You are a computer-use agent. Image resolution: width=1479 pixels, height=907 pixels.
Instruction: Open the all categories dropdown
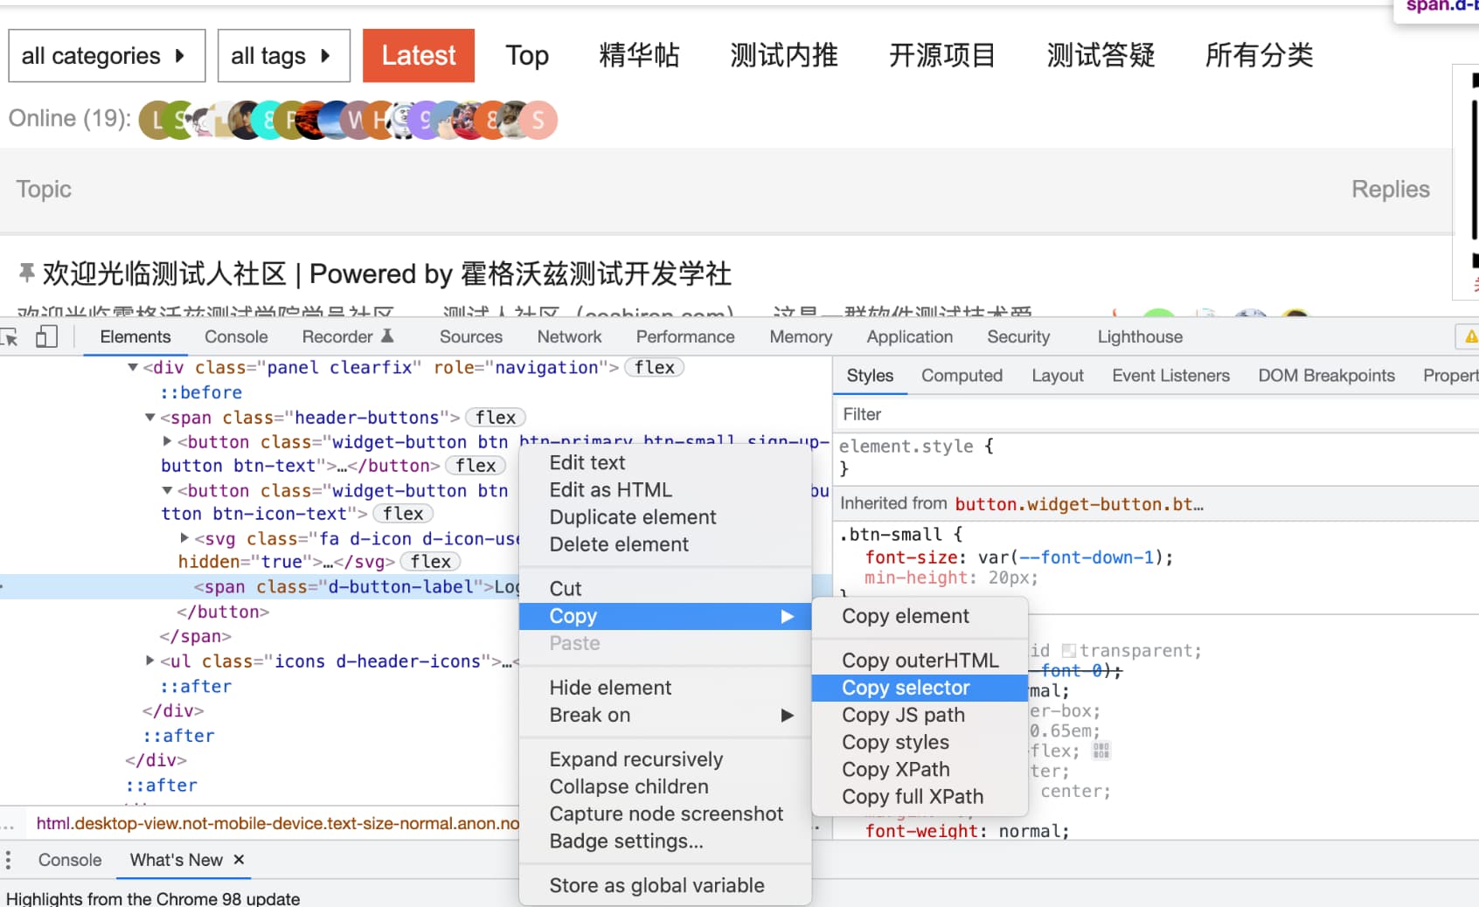point(107,56)
